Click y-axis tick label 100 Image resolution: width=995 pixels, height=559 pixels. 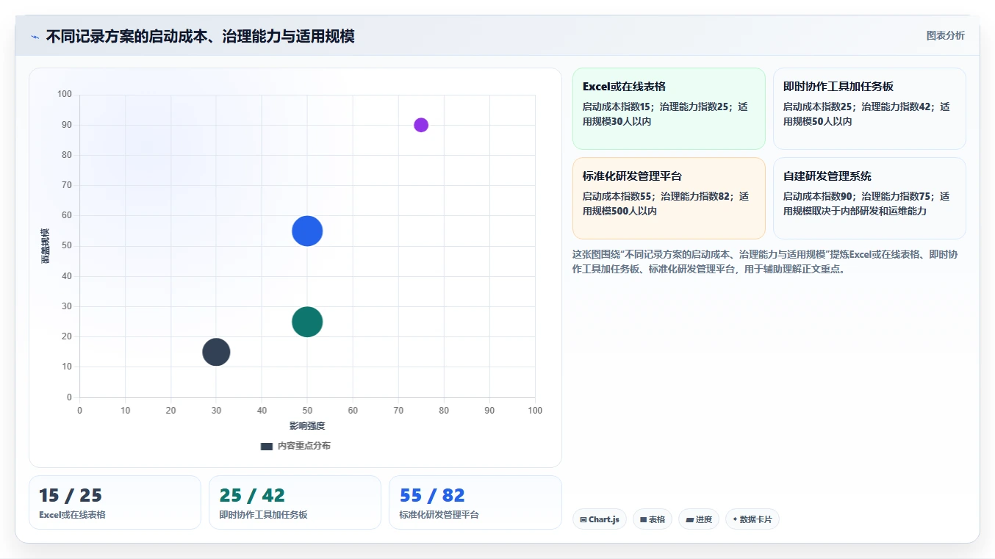(65, 94)
